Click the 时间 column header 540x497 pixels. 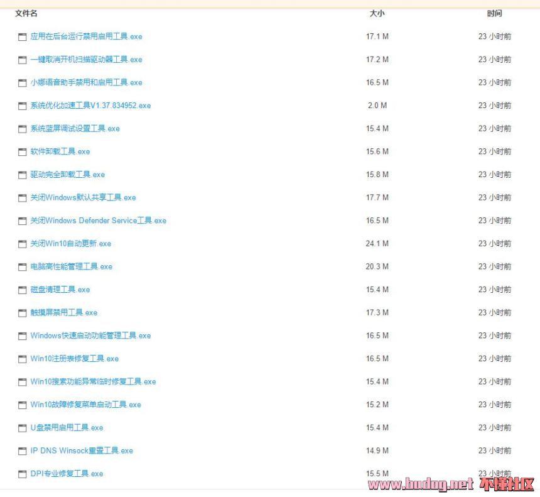pos(494,13)
